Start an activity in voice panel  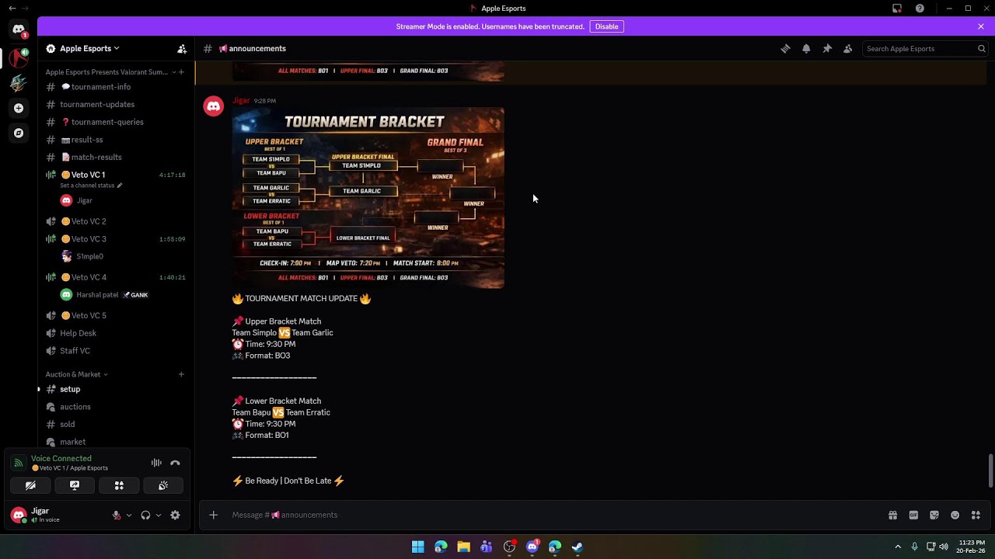119,485
